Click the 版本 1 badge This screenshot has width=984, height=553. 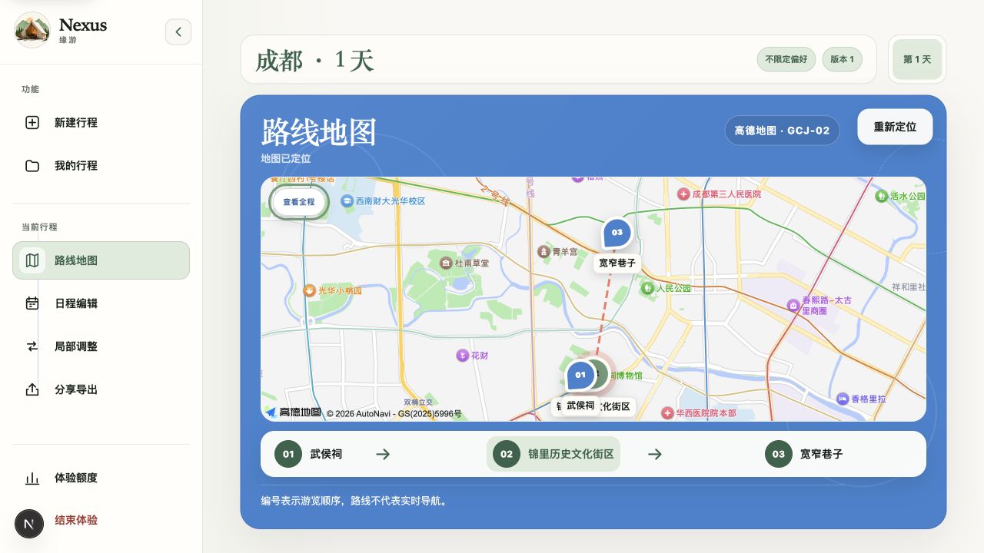[842, 59]
